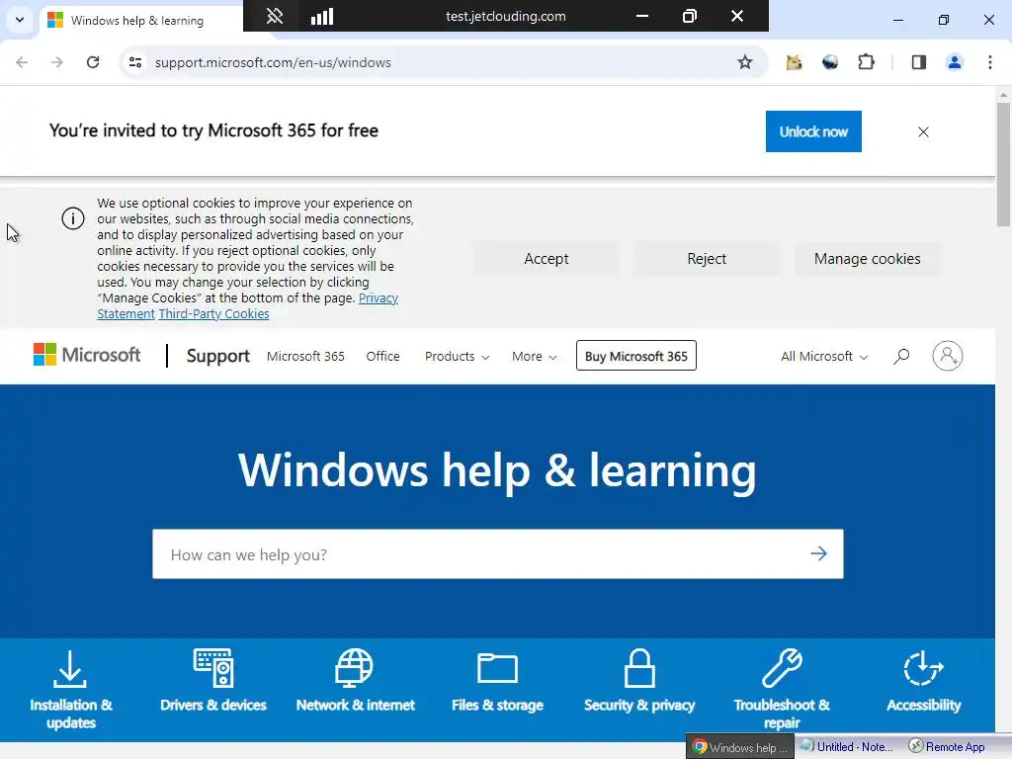Screen dimensions: 1012x759
Task: Click the test.jetclouding.com session title
Action: coord(505,16)
